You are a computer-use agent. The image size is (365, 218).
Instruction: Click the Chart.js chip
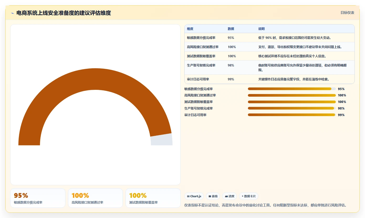pos(194,196)
